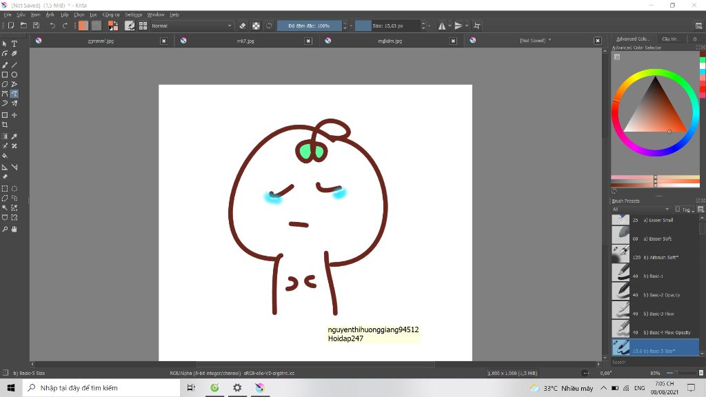The image size is (706, 397).
Task: Select the Line tool
Action: pyautogui.click(x=14, y=65)
